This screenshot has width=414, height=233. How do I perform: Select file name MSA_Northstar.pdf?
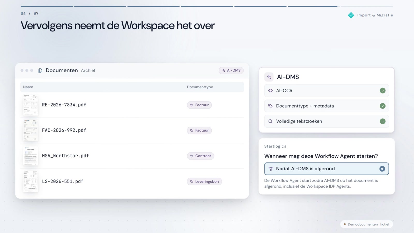coord(65,156)
